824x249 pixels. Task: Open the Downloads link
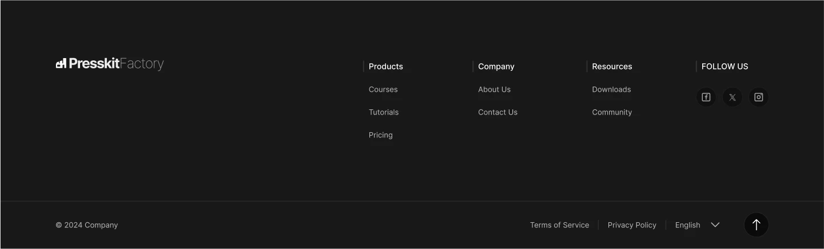611,89
